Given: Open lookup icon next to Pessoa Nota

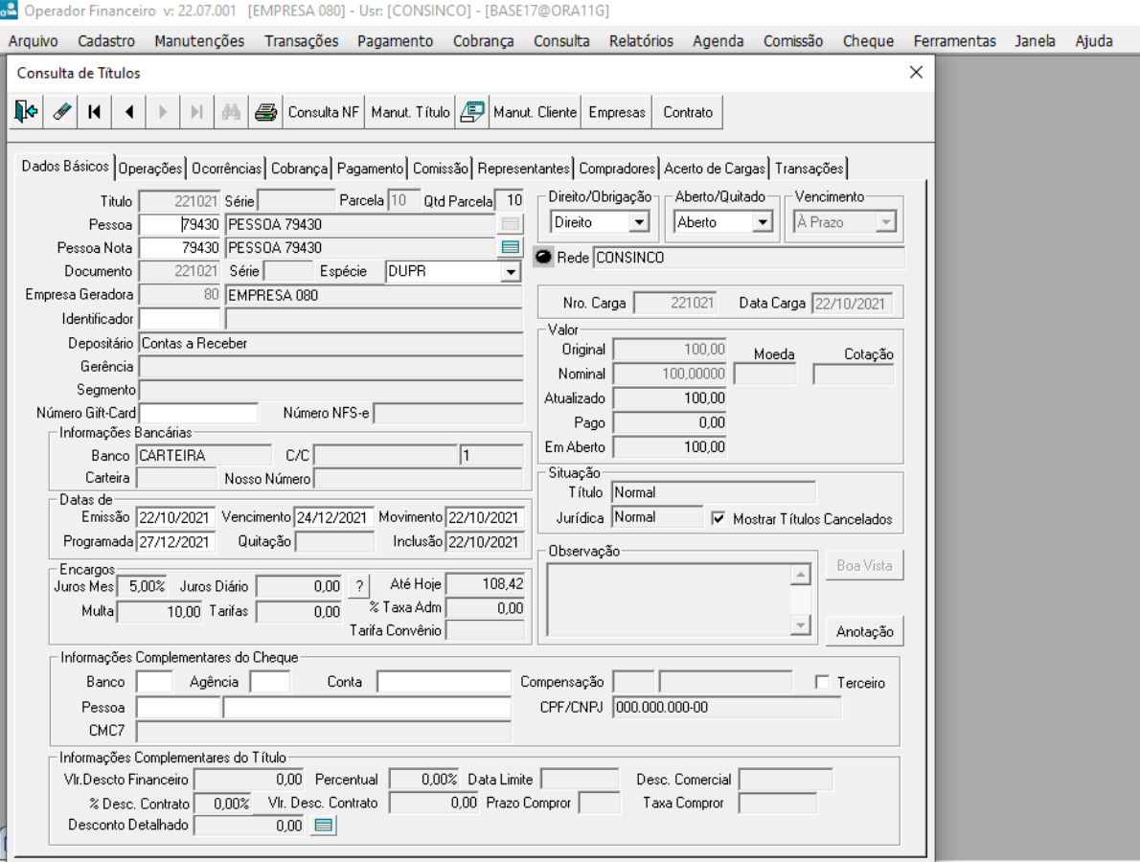Looking at the screenshot, I should click(x=511, y=247).
